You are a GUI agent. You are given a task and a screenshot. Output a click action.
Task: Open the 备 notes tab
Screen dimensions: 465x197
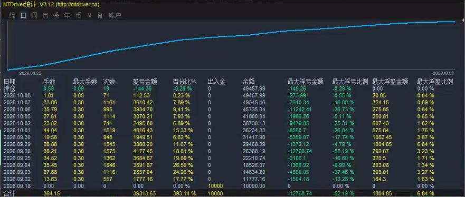coord(100,16)
